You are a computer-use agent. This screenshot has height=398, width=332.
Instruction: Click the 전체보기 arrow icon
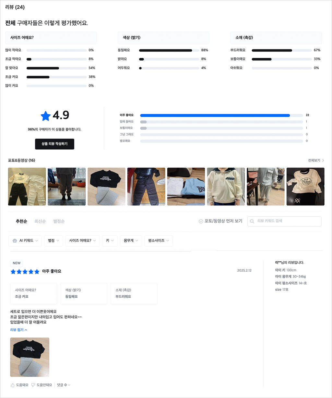[x=323, y=160]
